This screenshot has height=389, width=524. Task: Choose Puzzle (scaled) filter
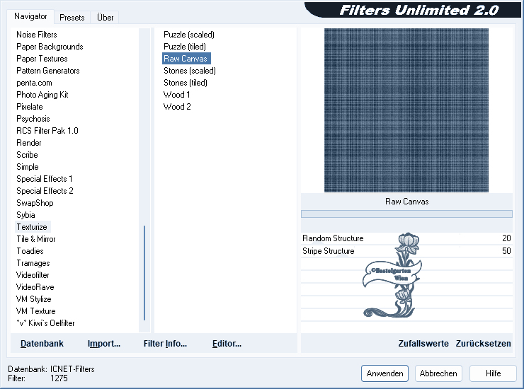pos(189,35)
